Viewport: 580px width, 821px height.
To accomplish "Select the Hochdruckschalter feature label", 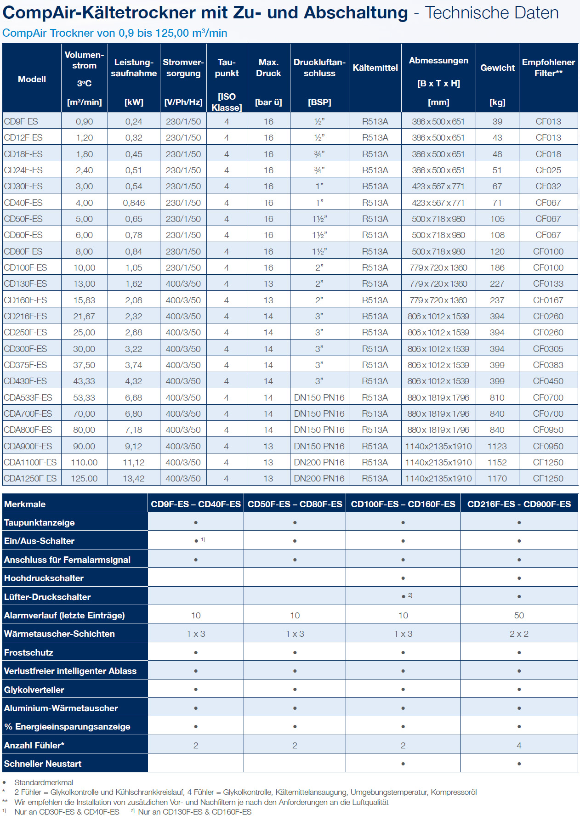I will [x=44, y=578].
